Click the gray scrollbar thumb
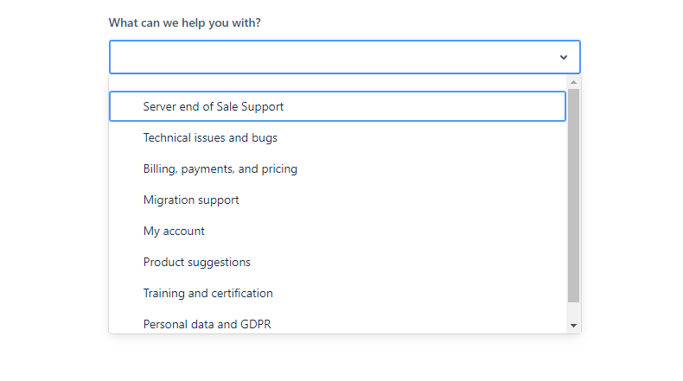The height and width of the screenshot is (381, 683). 573,195
